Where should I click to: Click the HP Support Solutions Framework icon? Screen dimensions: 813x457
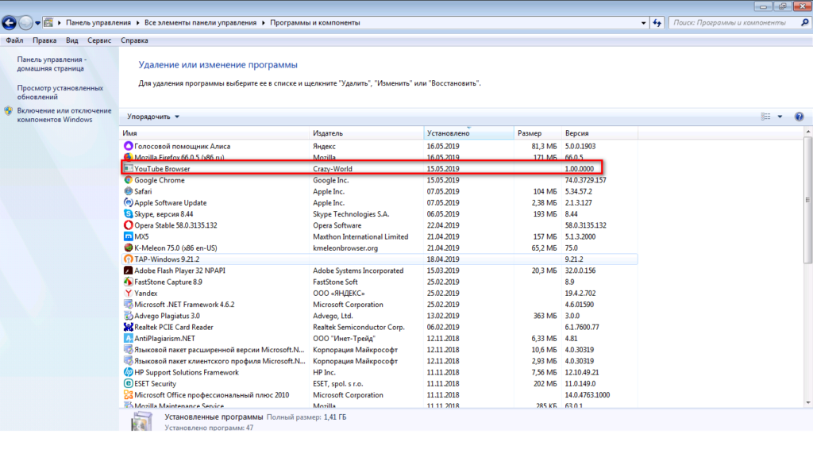(128, 373)
